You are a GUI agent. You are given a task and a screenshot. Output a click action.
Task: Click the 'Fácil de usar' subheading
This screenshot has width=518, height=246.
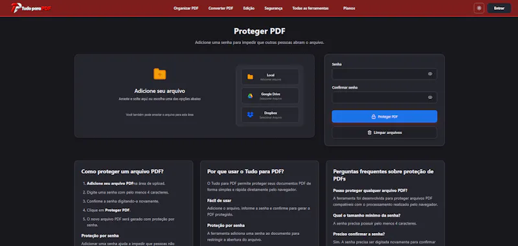pyautogui.click(x=219, y=201)
